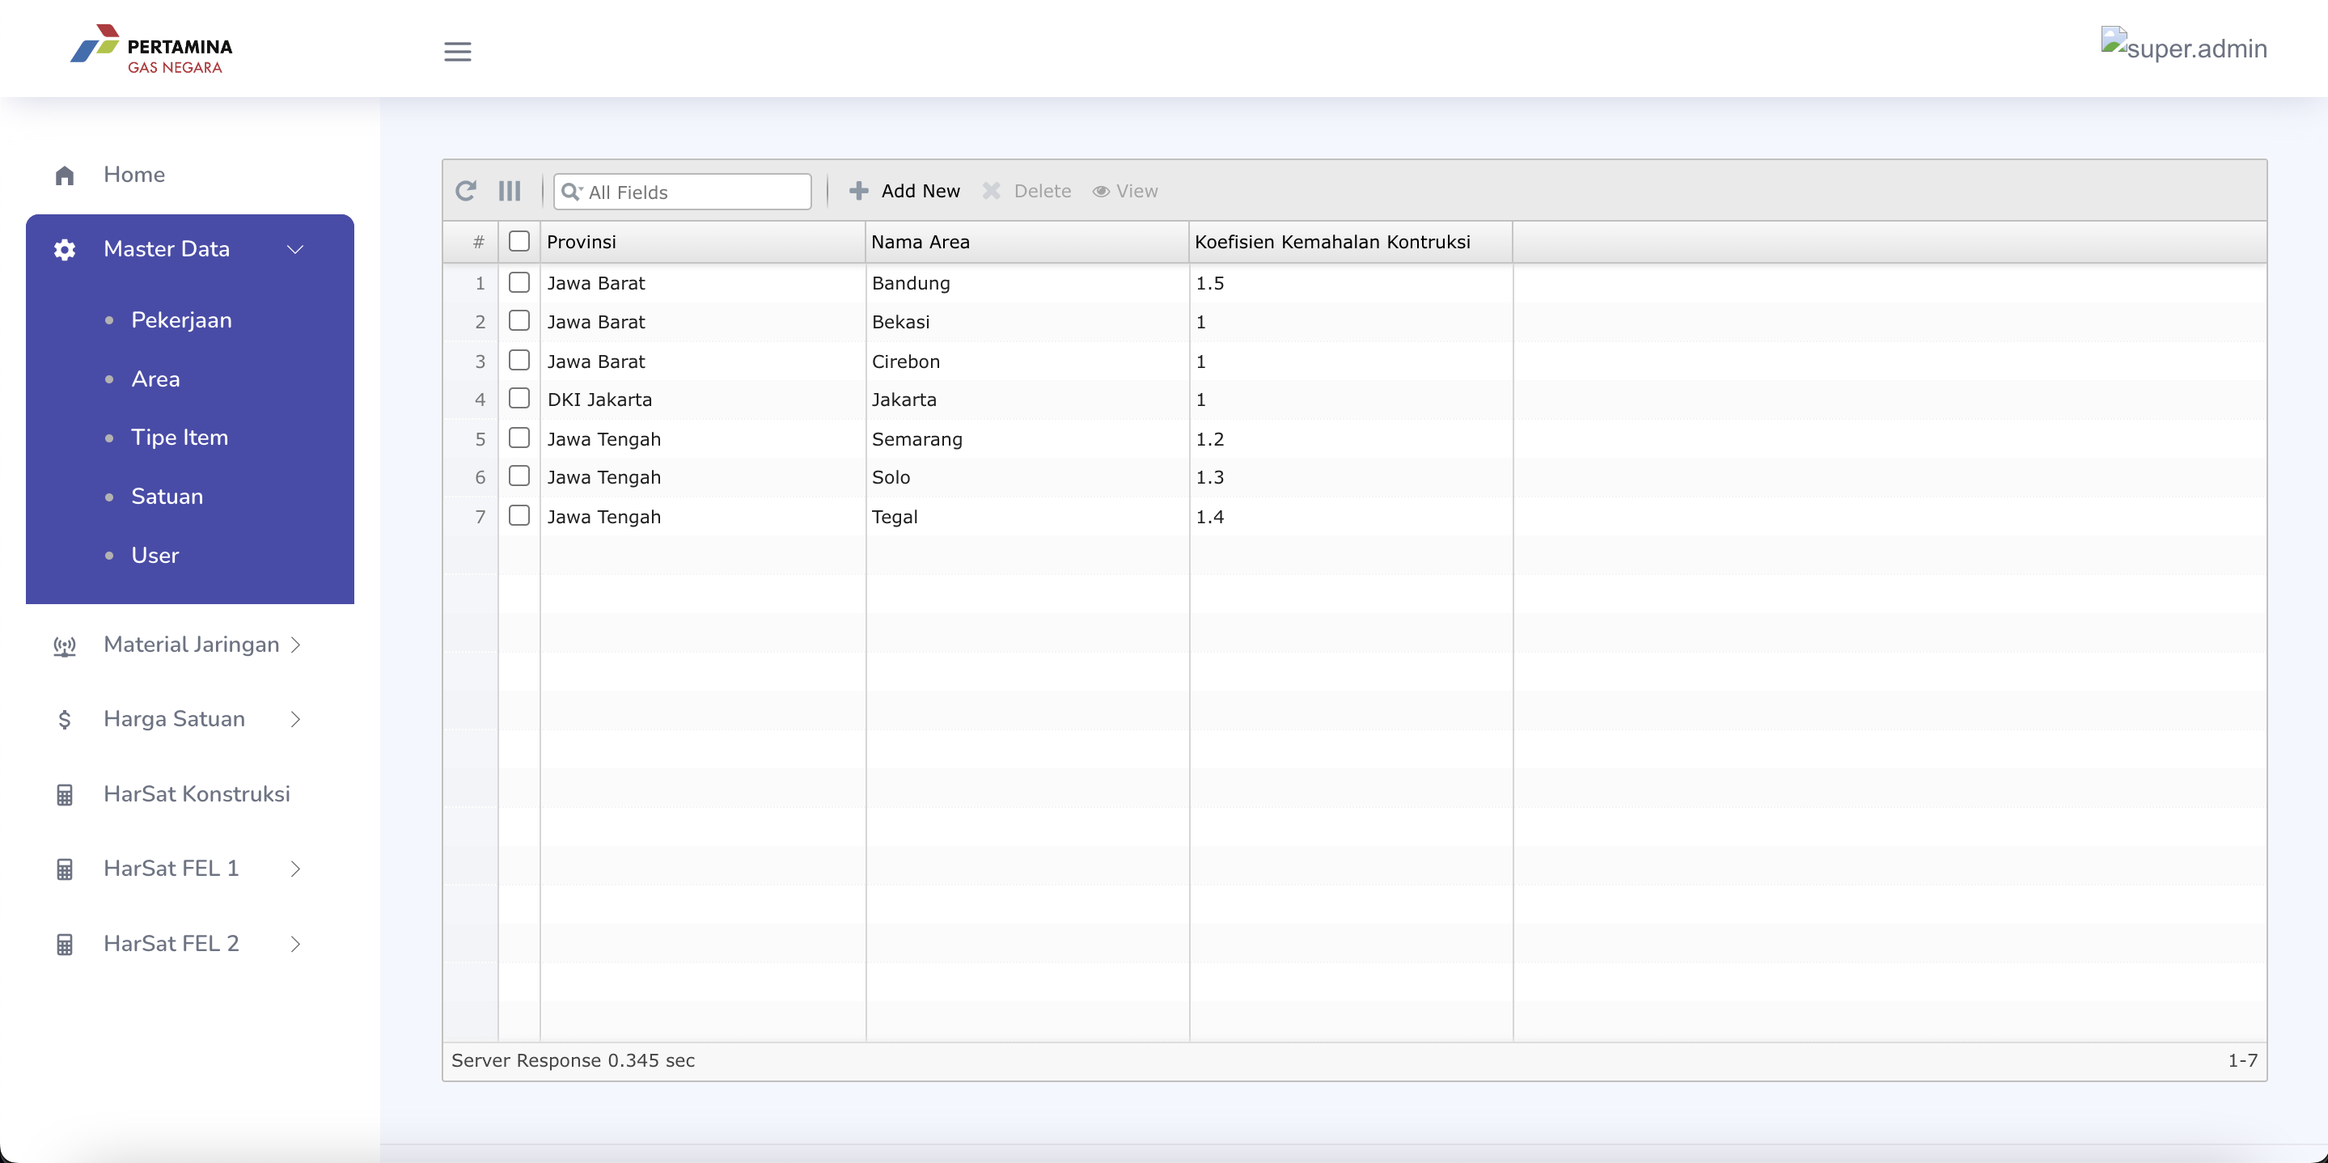The width and height of the screenshot is (2328, 1163).
Task: Click the Harga Satuan dollar icon
Action: point(64,719)
